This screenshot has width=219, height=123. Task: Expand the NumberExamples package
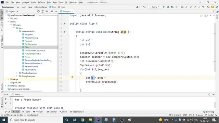17,73
